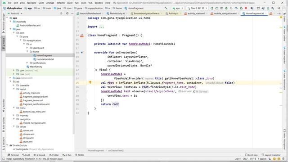Collapse the 'home' package in project tree

pos(27,52)
